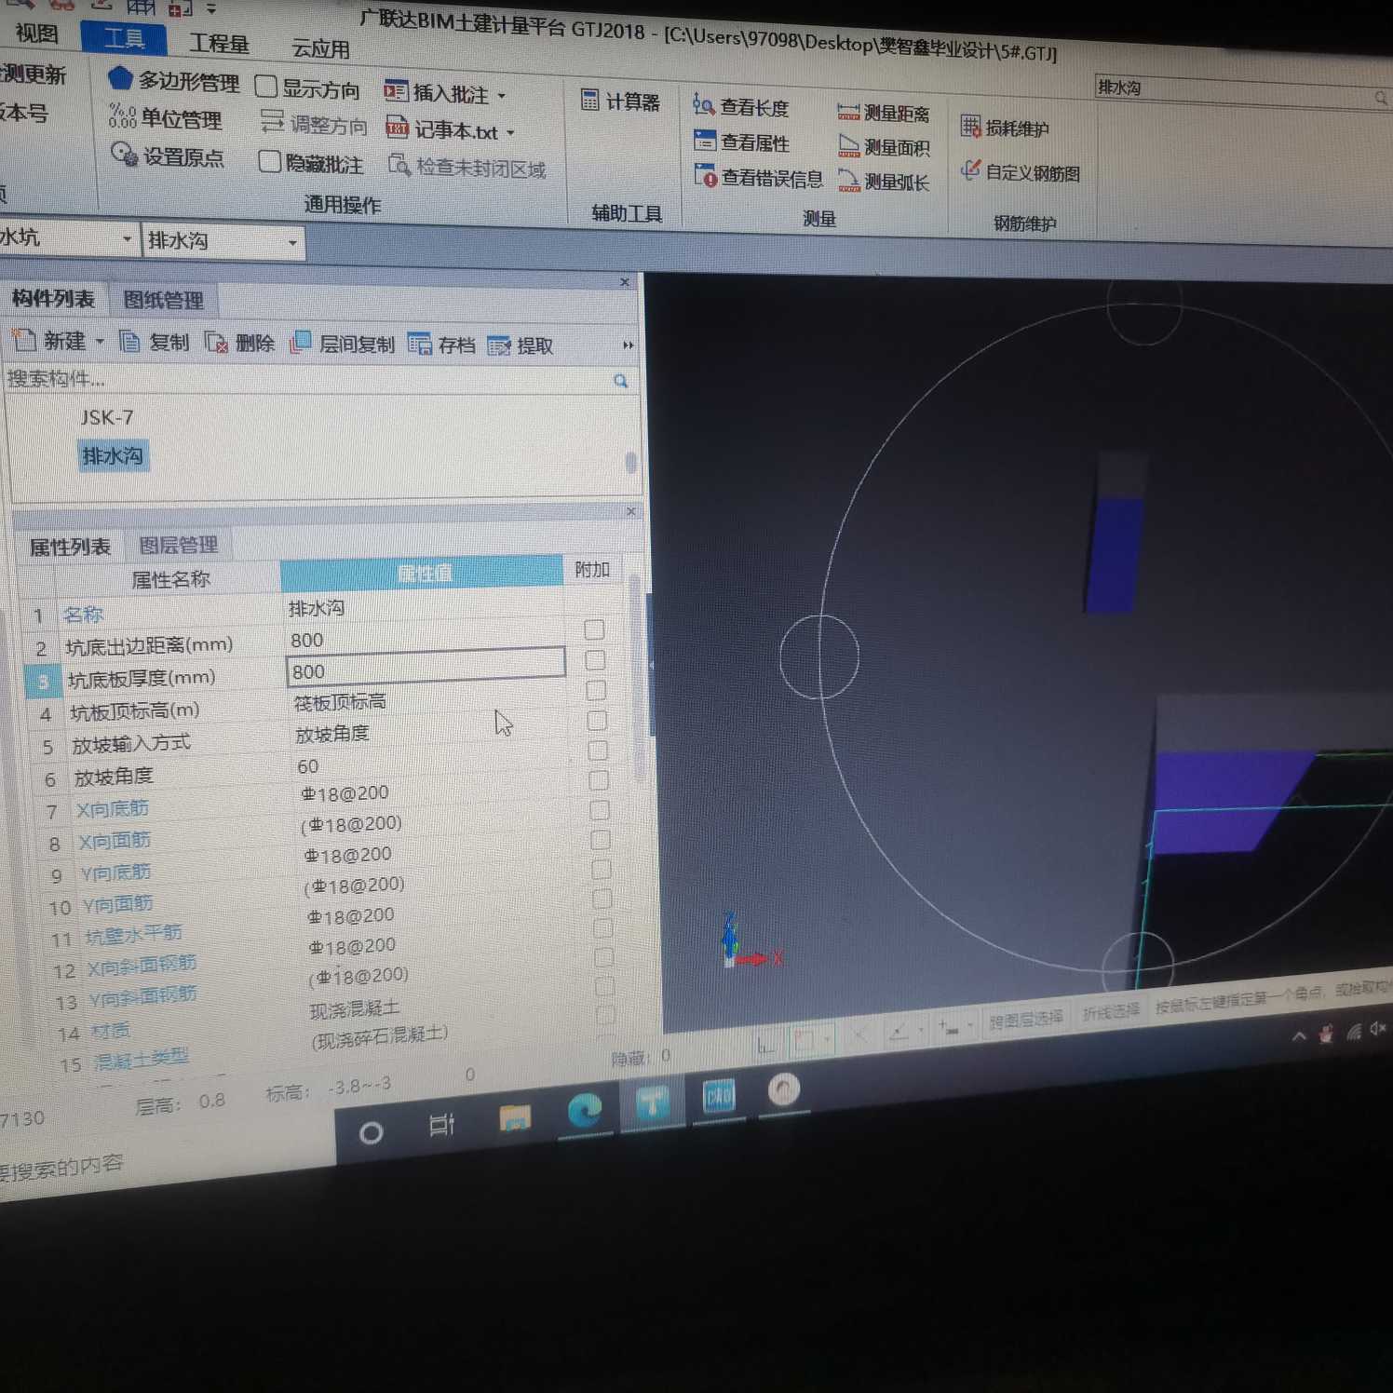Open 多边形管理 polygon management tool
Image resolution: width=1393 pixels, height=1393 pixels.
click(x=172, y=81)
